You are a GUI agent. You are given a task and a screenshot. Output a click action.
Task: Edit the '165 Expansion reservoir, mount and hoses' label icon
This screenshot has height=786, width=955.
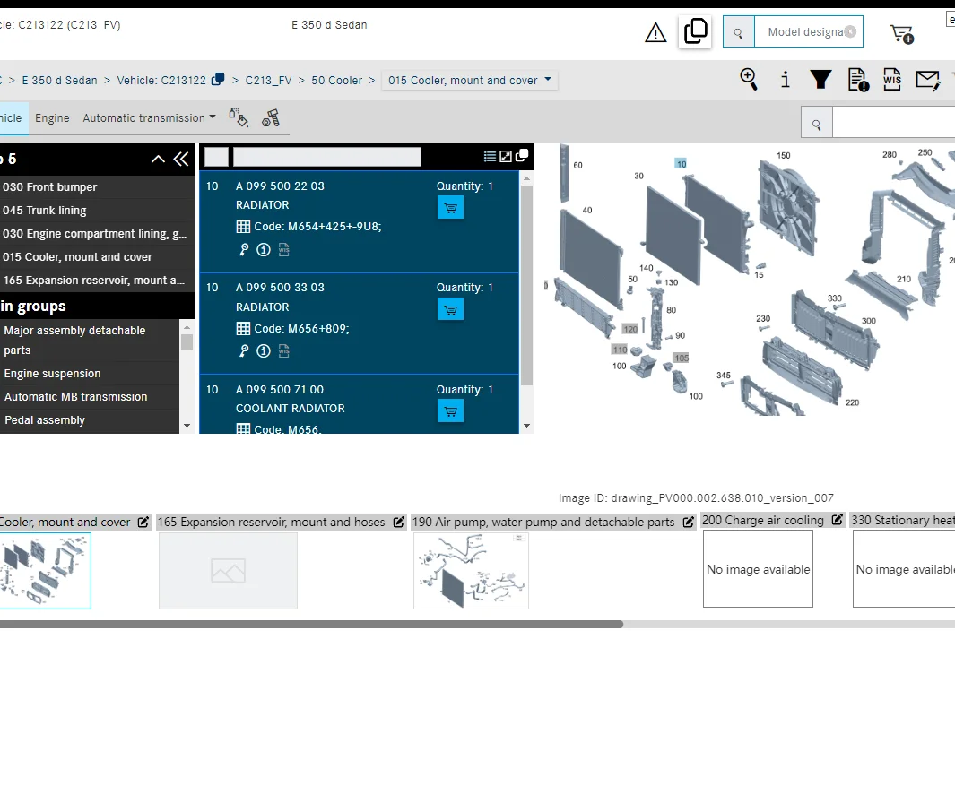tap(398, 522)
